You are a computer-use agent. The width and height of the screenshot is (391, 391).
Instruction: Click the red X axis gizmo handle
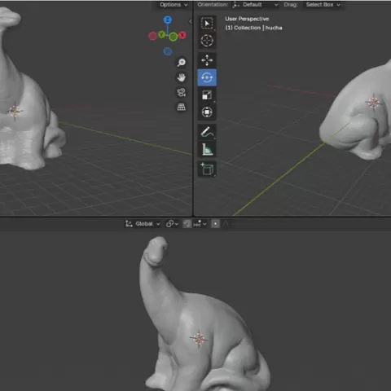(182, 35)
